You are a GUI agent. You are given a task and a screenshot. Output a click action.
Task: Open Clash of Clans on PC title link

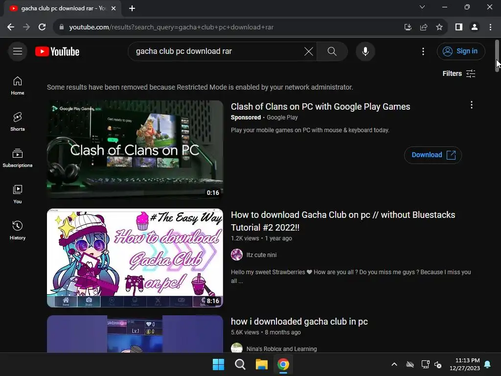(x=320, y=106)
